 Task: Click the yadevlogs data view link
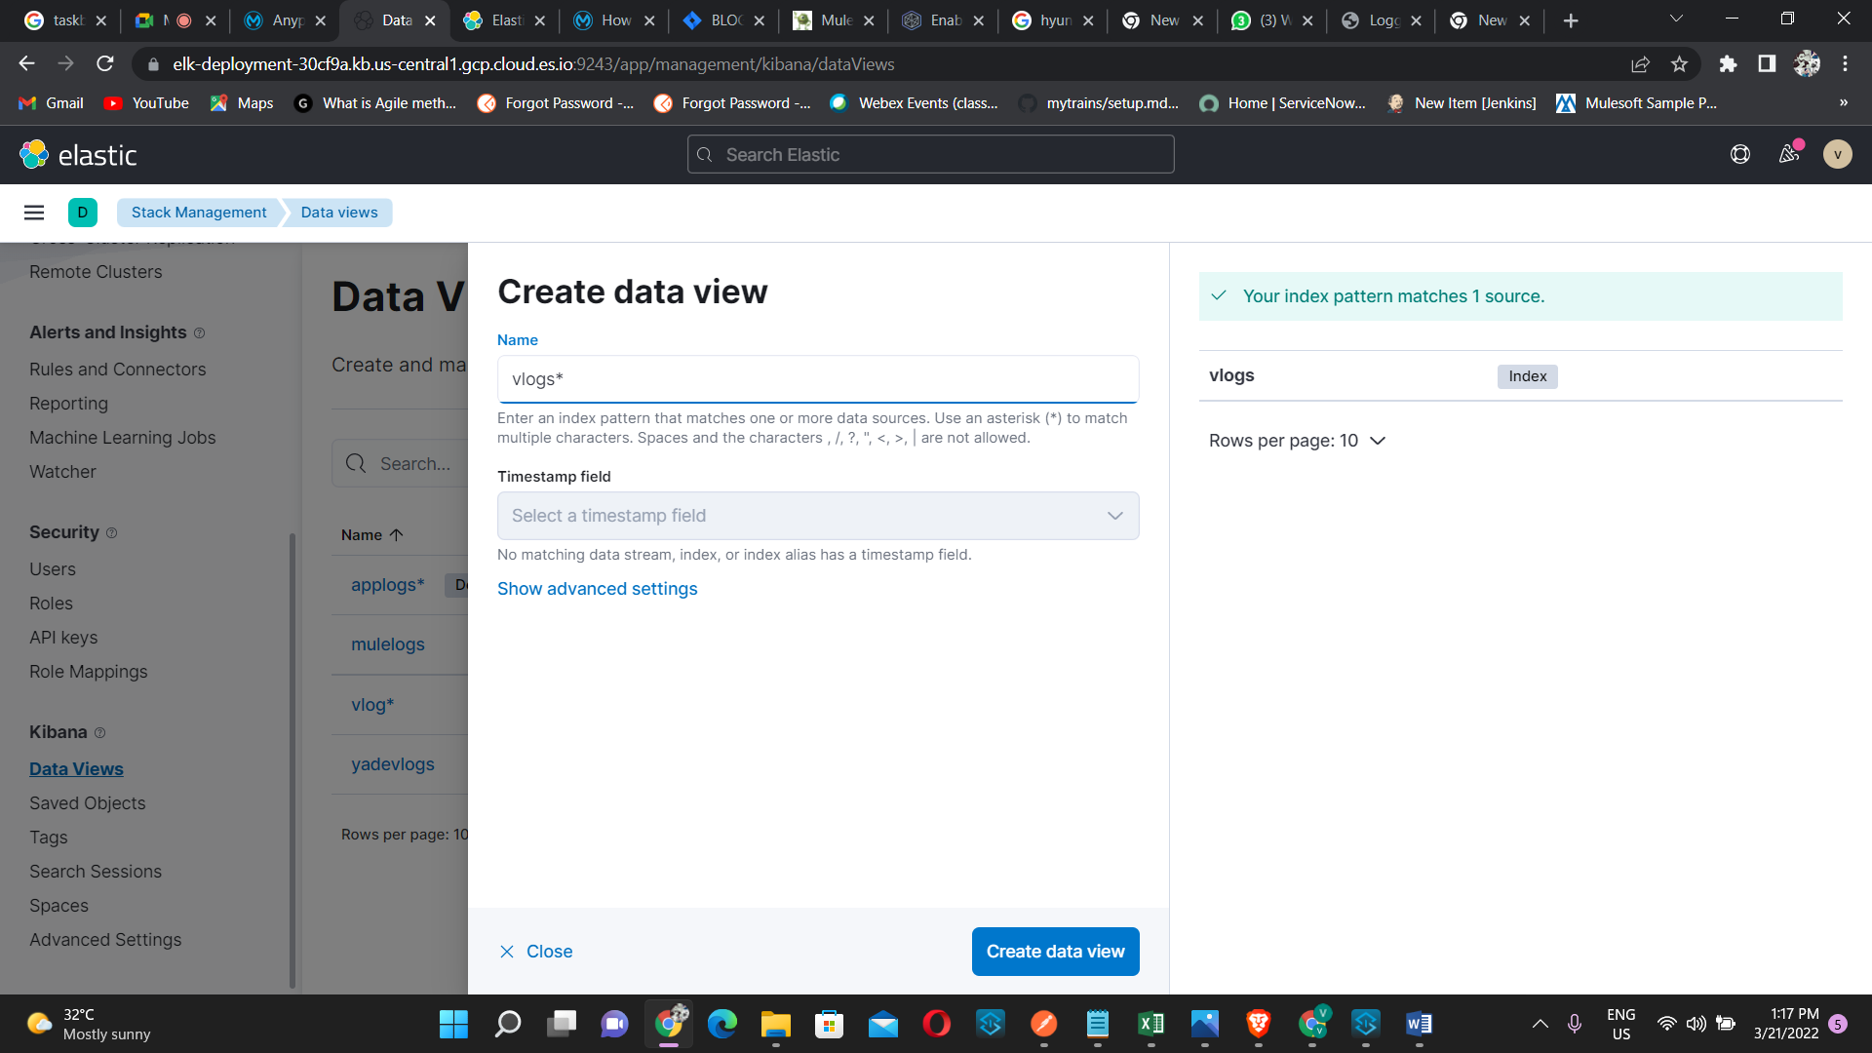pyautogui.click(x=394, y=763)
